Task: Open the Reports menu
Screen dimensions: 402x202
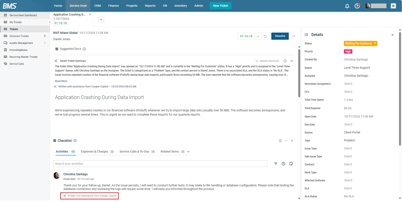Action: (150, 6)
